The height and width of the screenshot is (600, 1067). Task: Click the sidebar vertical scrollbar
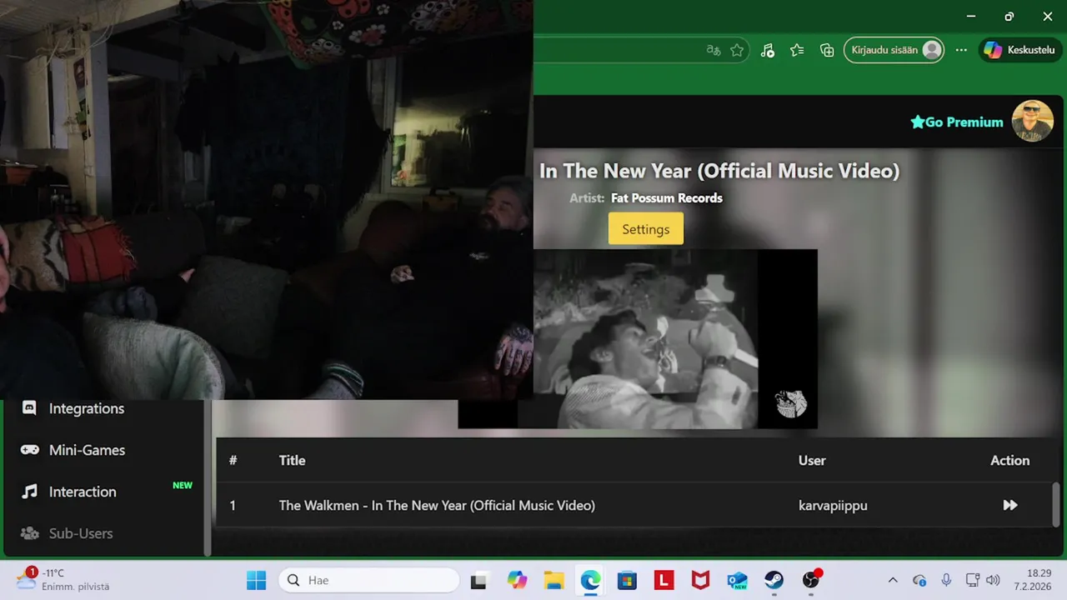click(x=208, y=478)
